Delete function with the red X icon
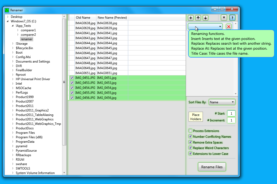The image size is (277, 184). (x=229, y=27)
